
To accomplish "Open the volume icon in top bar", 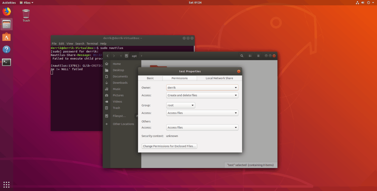I will click(363, 3).
